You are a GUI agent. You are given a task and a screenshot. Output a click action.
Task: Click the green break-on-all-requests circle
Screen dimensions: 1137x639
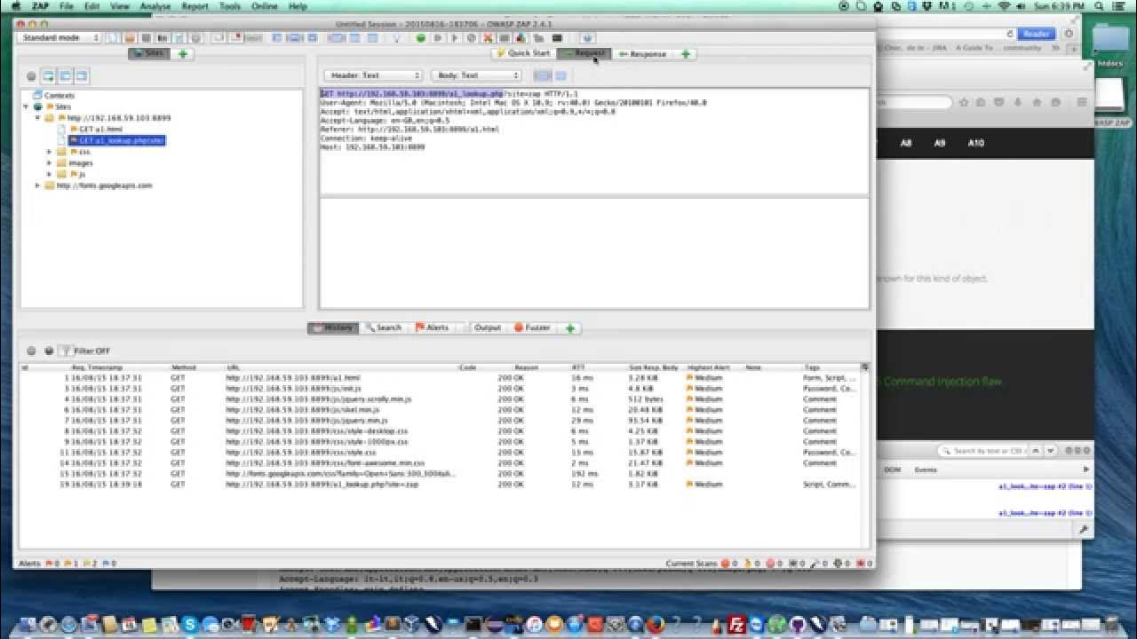[421, 37]
